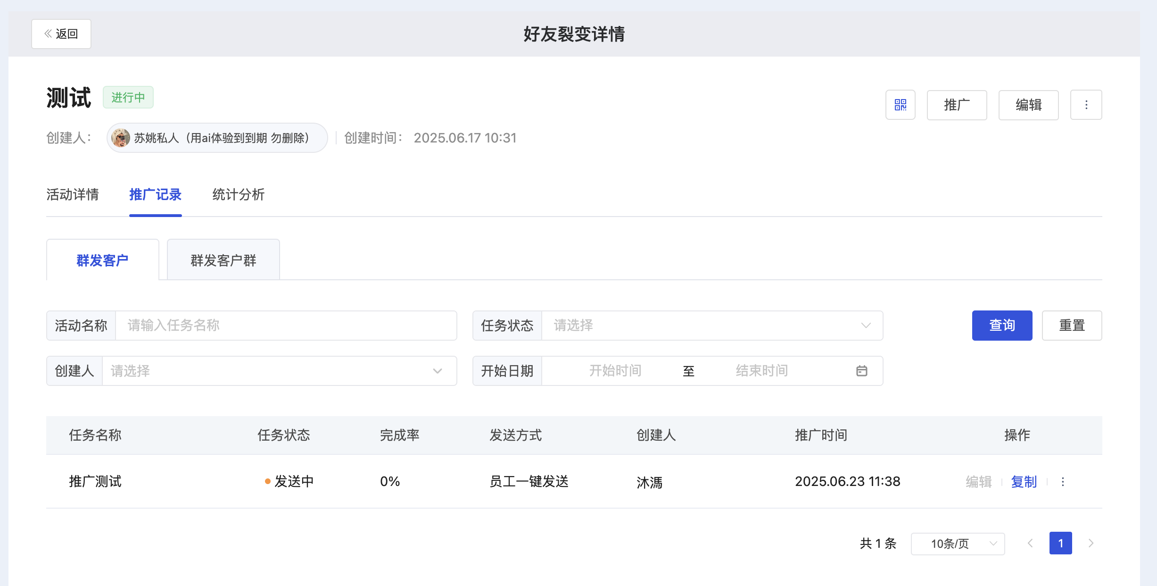Open more actions for the 推广测试 row

pyautogui.click(x=1063, y=482)
